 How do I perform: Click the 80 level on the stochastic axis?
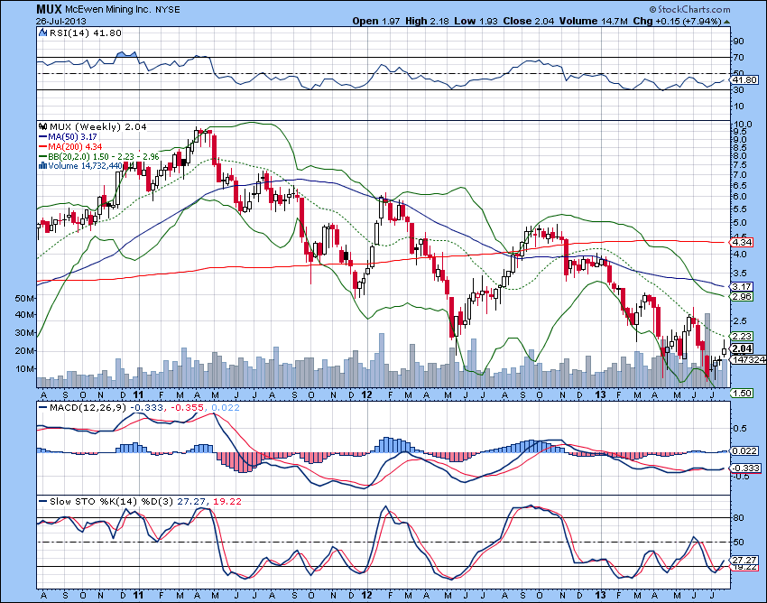pos(738,518)
